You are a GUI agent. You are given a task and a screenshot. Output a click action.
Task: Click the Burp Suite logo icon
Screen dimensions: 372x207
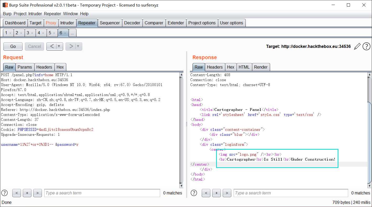(x=5, y=5)
